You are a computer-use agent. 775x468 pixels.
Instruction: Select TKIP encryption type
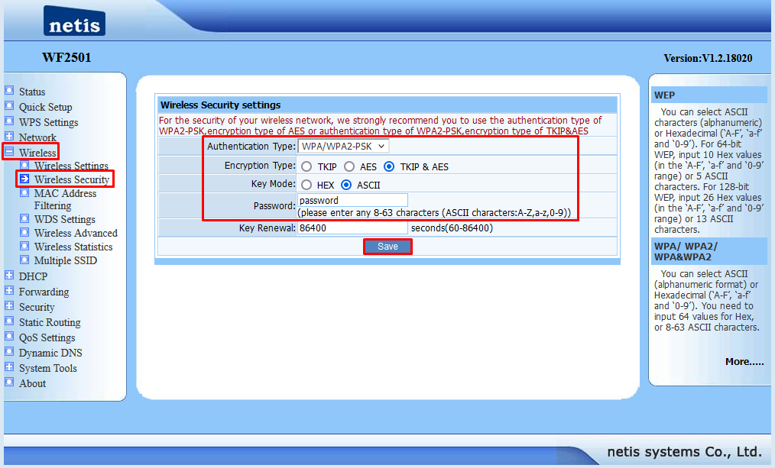point(306,166)
